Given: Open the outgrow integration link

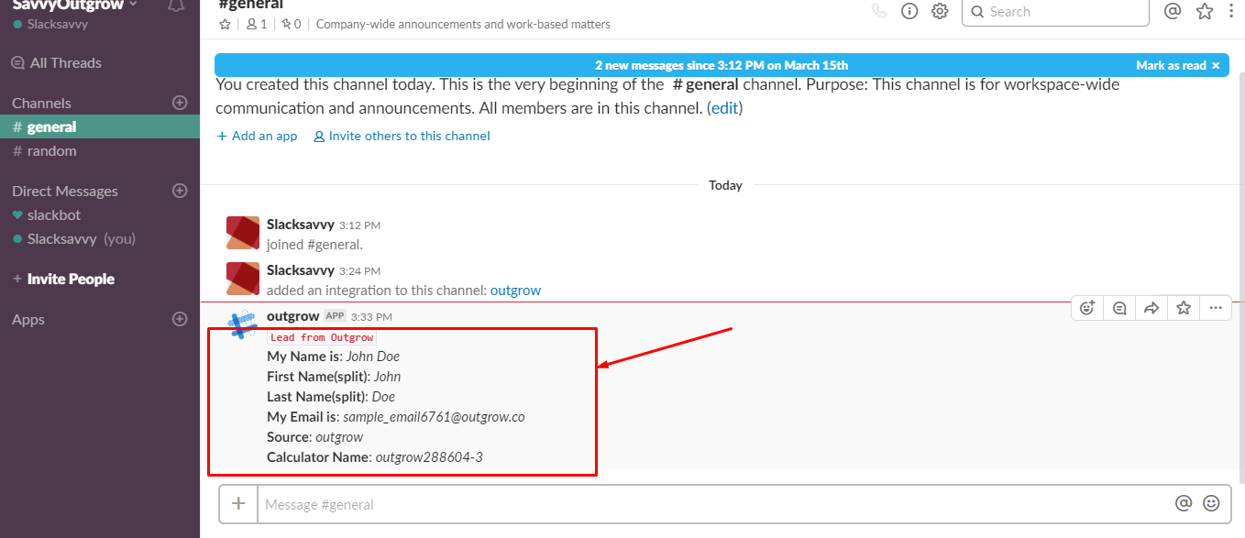Looking at the screenshot, I should 515,291.
